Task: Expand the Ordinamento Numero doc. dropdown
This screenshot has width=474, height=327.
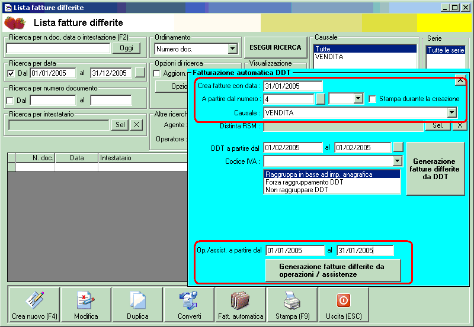Action: (232, 48)
